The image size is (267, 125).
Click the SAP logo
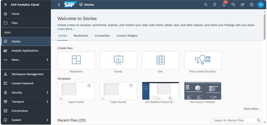[71, 5]
